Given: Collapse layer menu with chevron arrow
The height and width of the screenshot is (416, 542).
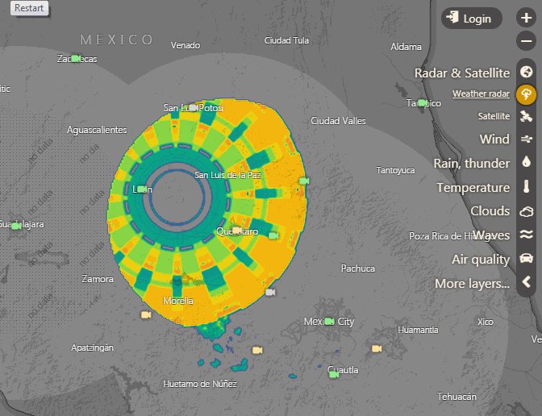Looking at the screenshot, I should [x=526, y=282].
